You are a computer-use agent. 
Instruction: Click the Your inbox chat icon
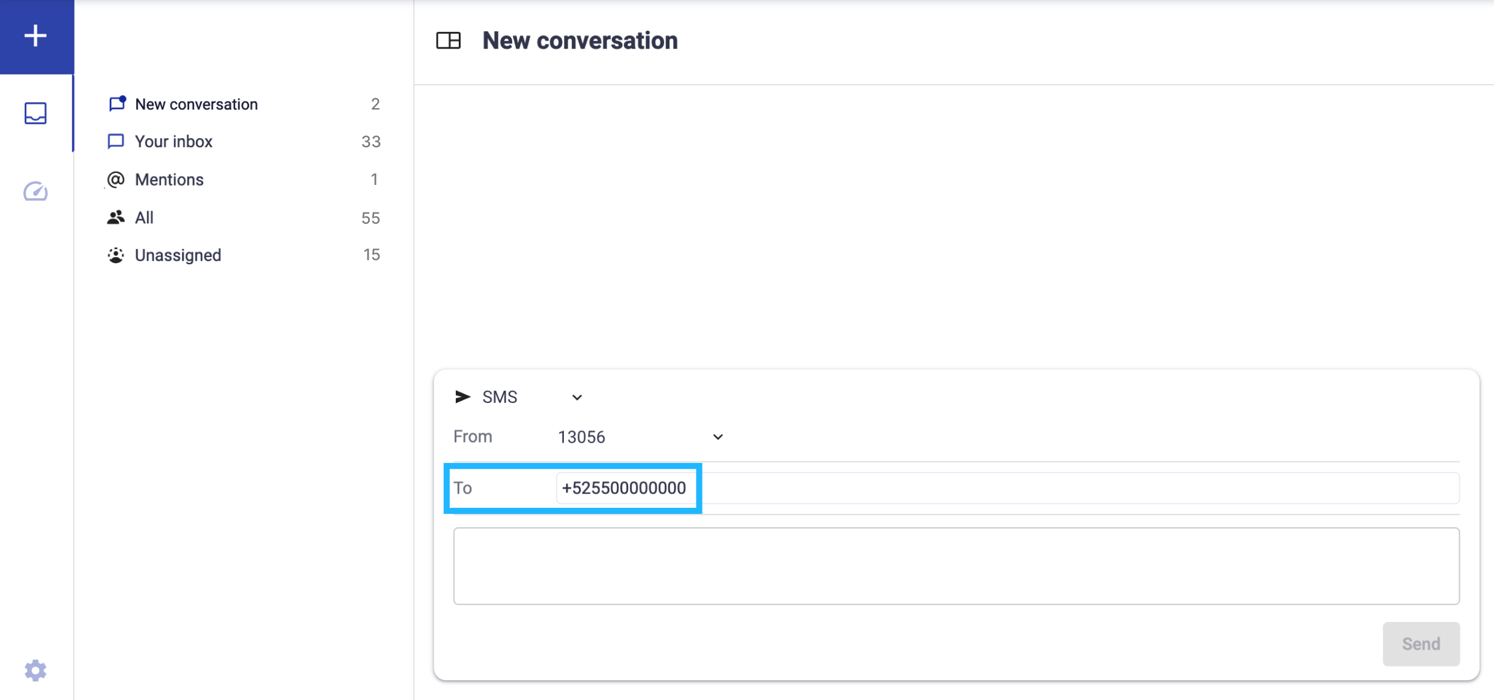click(x=115, y=141)
